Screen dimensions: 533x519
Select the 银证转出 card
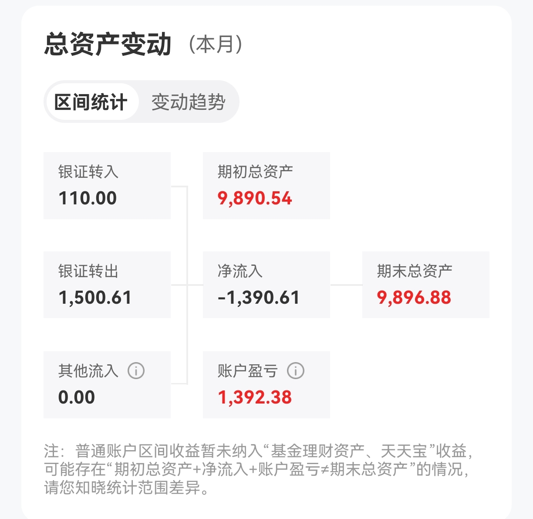[x=107, y=285]
